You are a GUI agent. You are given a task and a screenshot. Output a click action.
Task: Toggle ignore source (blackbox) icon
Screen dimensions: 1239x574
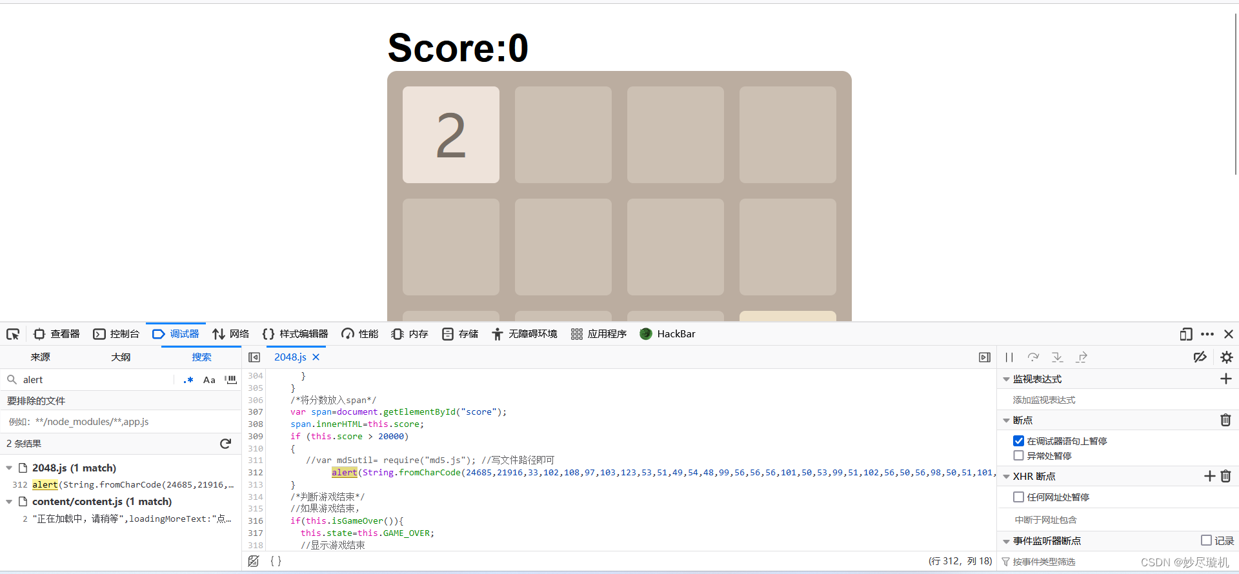[254, 561]
